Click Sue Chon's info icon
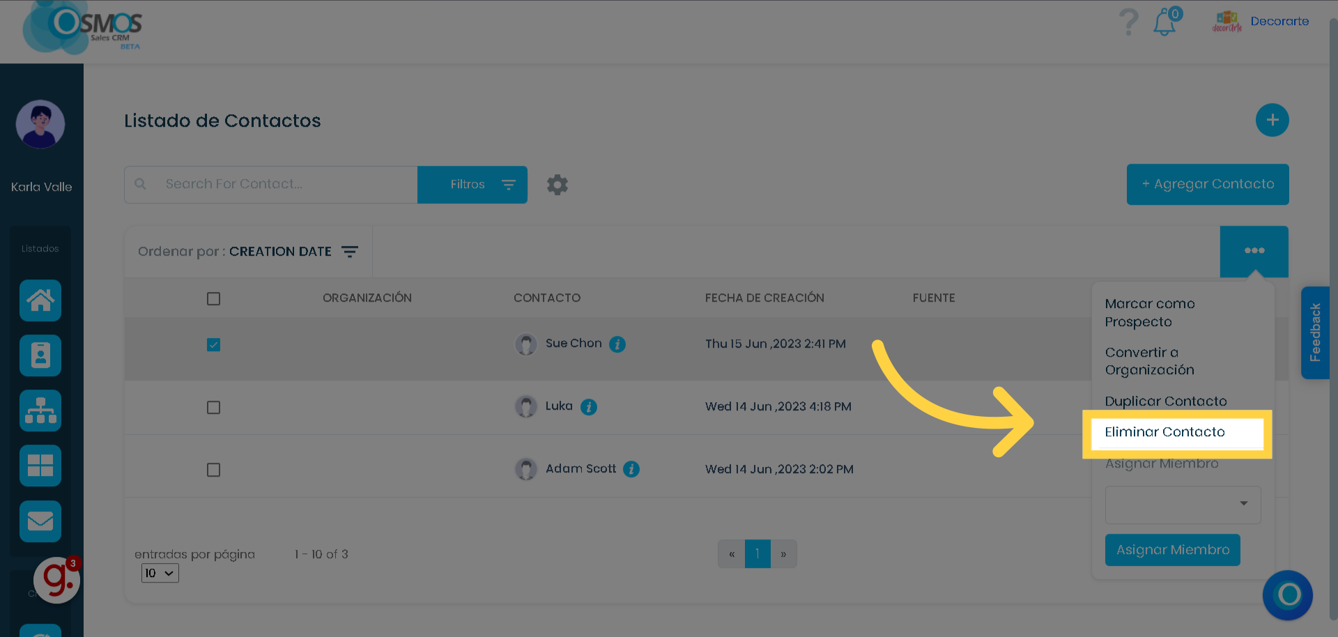This screenshot has height=637, width=1338. [617, 344]
